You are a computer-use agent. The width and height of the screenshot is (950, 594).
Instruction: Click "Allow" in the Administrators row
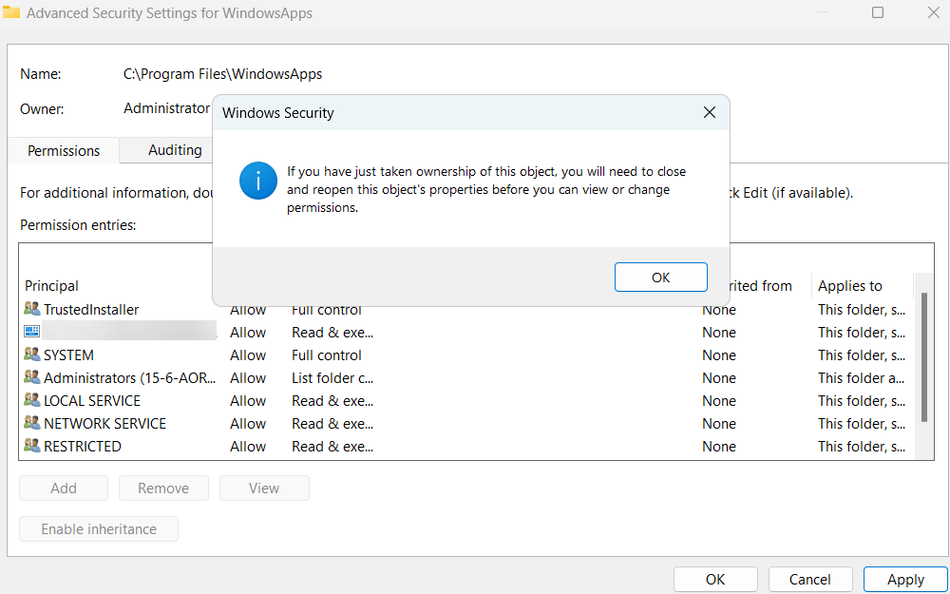(x=248, y=377)
